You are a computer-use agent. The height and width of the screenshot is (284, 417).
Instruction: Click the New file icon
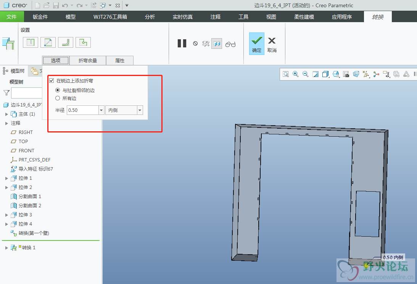38,5
